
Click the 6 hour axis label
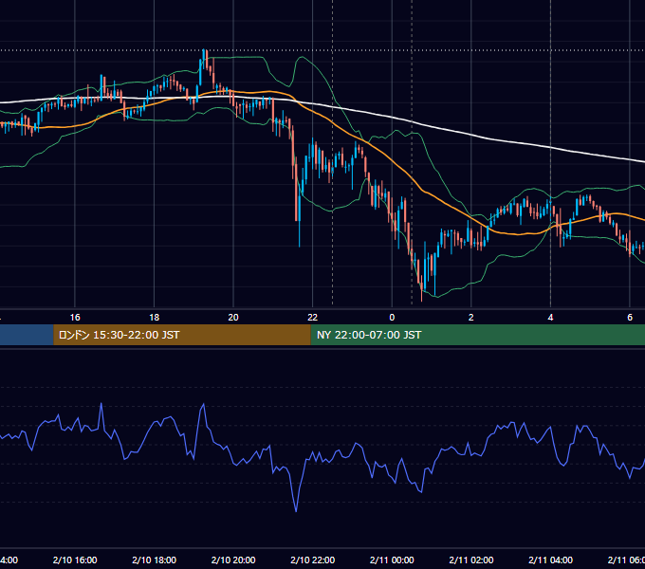coord(630,318)
